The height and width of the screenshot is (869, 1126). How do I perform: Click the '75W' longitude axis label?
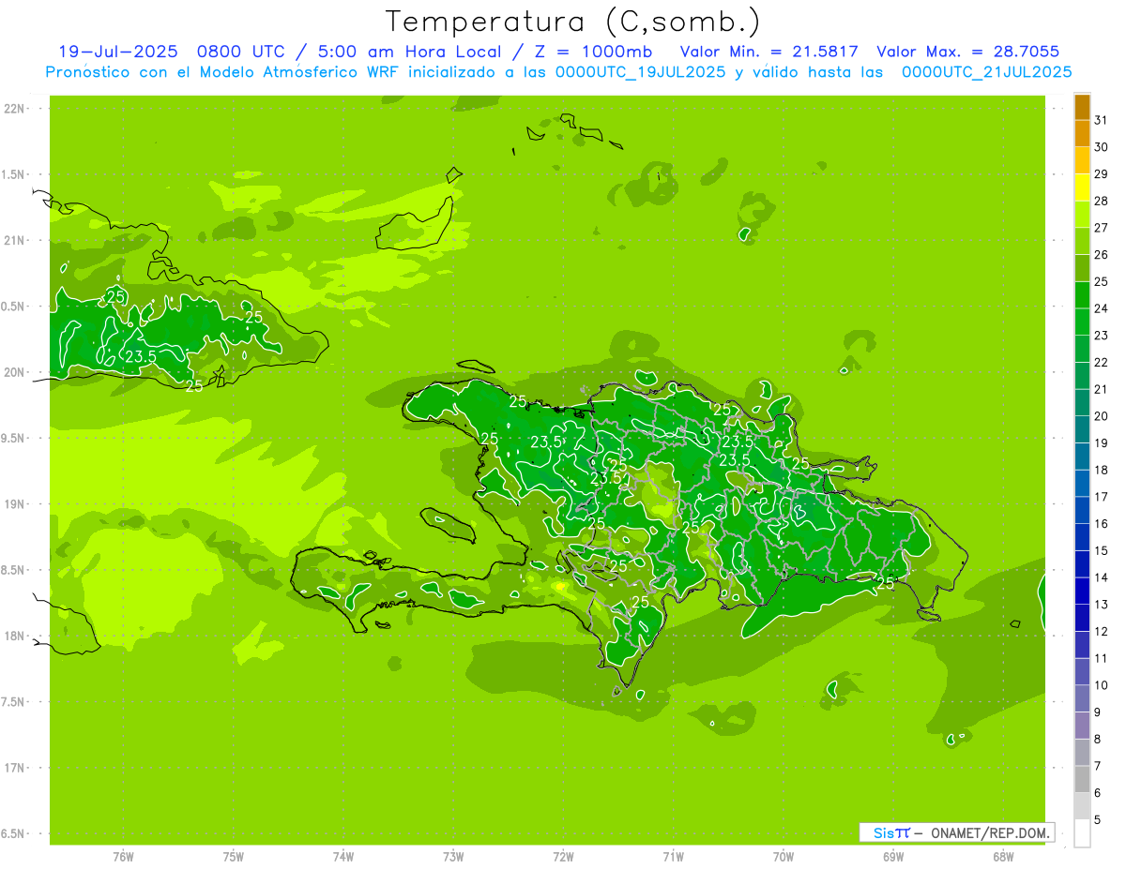pos(233,857)
